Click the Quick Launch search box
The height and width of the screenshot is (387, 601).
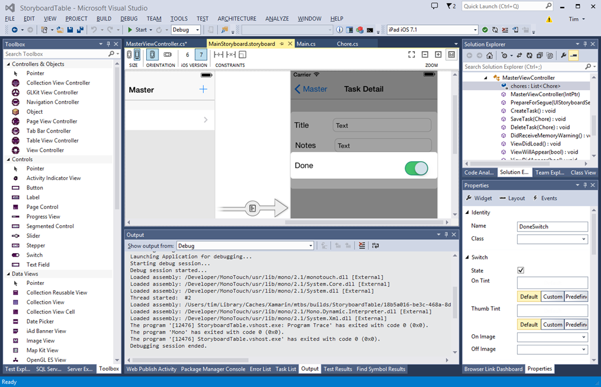point(508,6)
